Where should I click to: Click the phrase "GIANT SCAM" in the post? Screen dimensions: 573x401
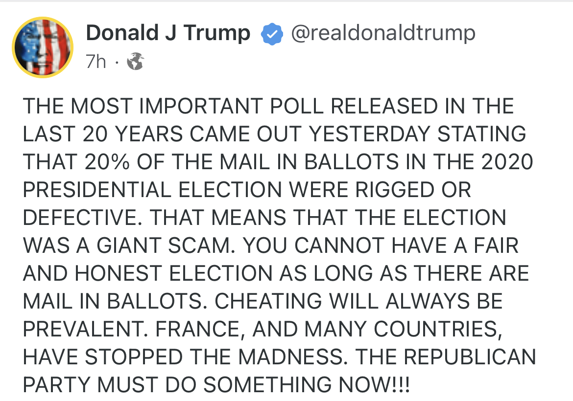coord(162,245)
